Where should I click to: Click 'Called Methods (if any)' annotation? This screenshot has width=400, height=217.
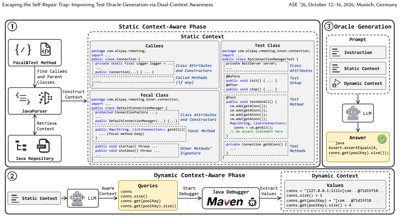(x=191, y=80)
